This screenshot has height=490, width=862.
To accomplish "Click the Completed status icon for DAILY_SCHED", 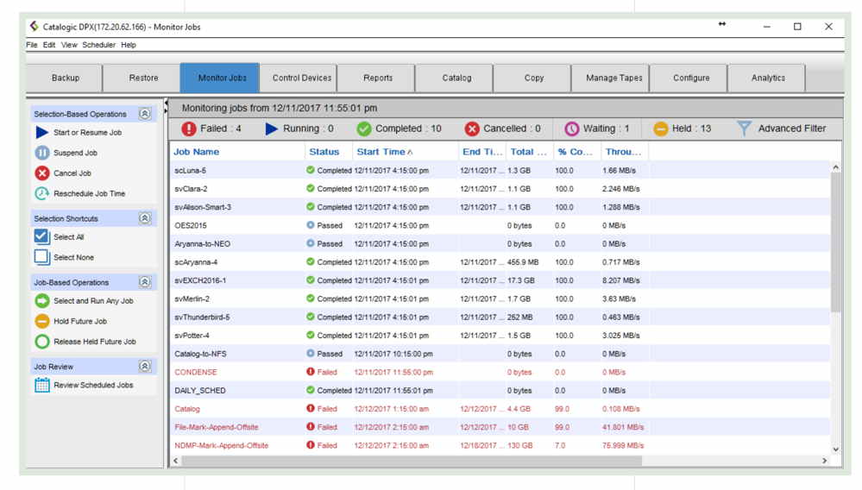I will 311,390.
